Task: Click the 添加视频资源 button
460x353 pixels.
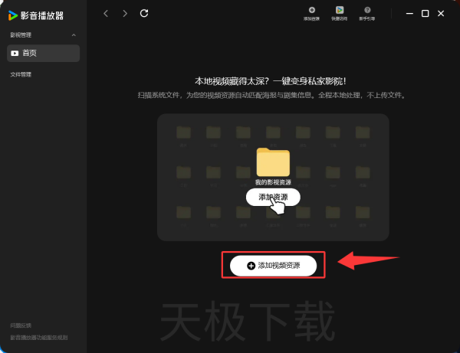Action: tap(273, 266)
